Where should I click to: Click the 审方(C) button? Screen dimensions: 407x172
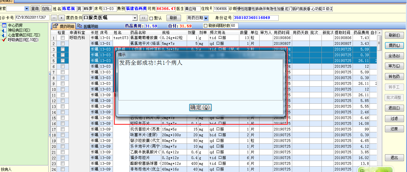394,66
